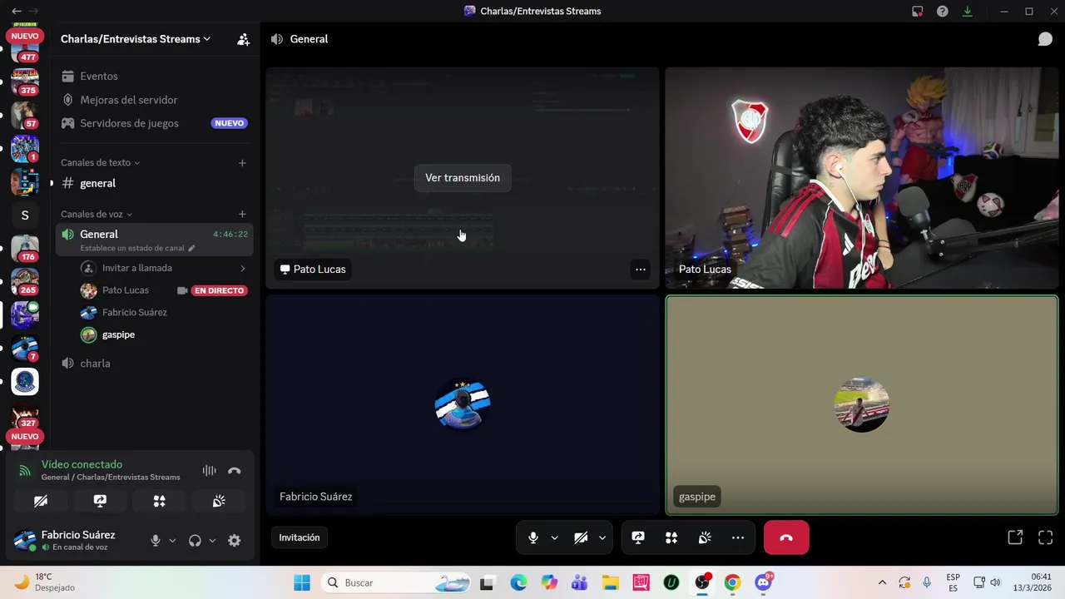Open soundboard in the sidebar panel
The height and width of the screenshot is (599, 1065).
click(219, 501)
